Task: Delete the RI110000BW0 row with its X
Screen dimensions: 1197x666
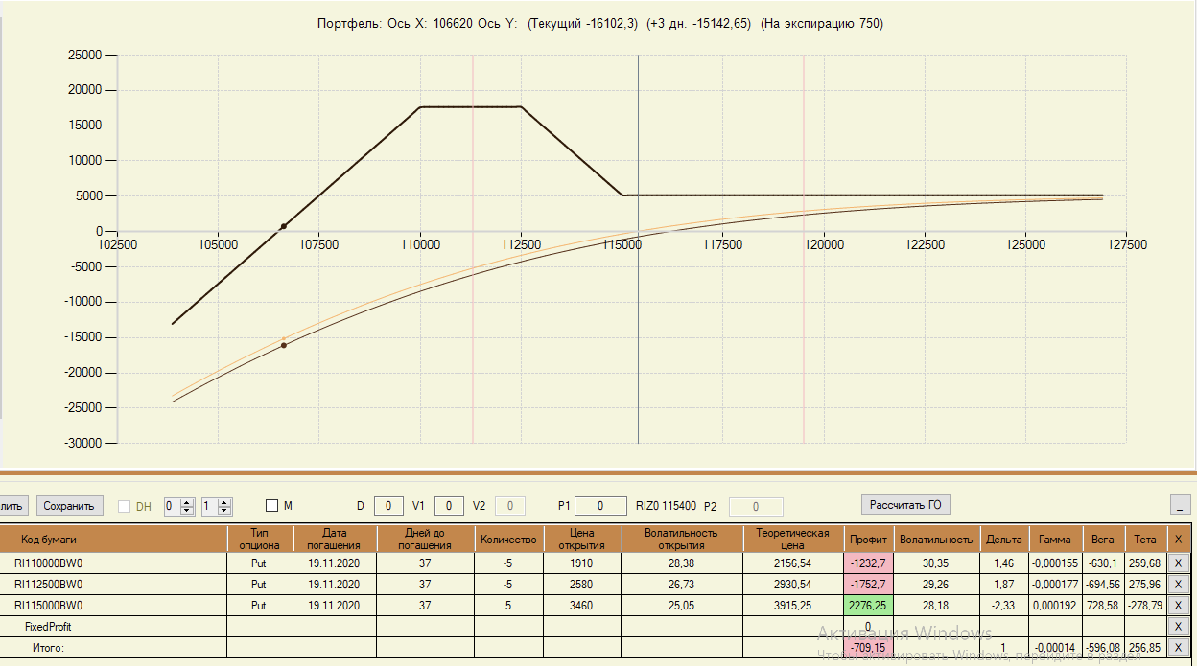Action: 1178,563
